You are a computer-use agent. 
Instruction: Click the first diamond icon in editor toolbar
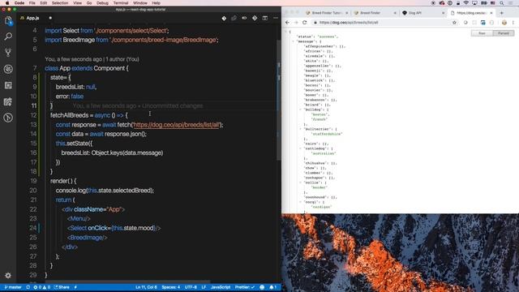tap(224, 18)
